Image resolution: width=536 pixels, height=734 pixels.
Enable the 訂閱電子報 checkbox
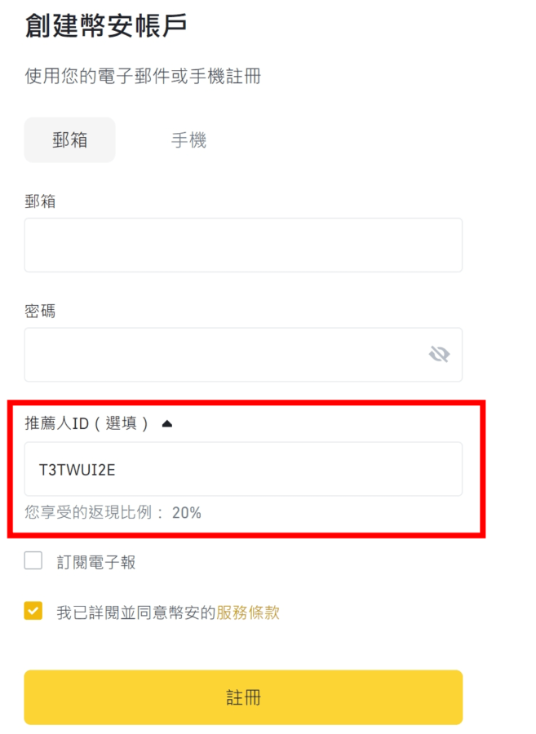point(33,560)
